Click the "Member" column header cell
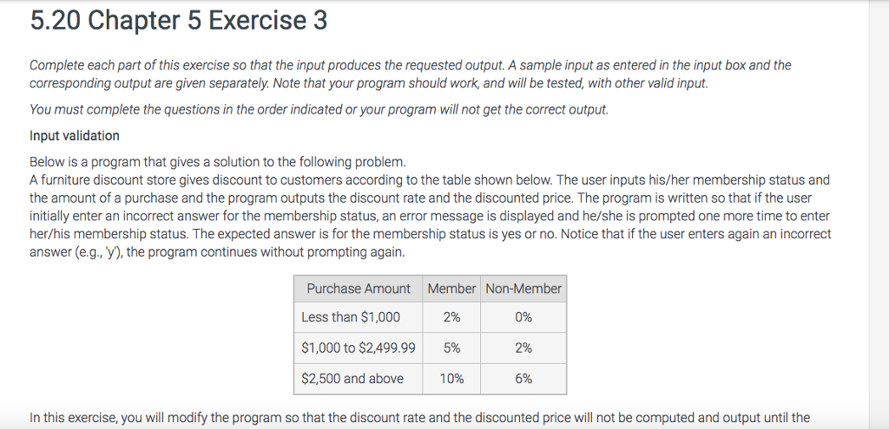This screenshot has width=889, height=429. [451, 288]
